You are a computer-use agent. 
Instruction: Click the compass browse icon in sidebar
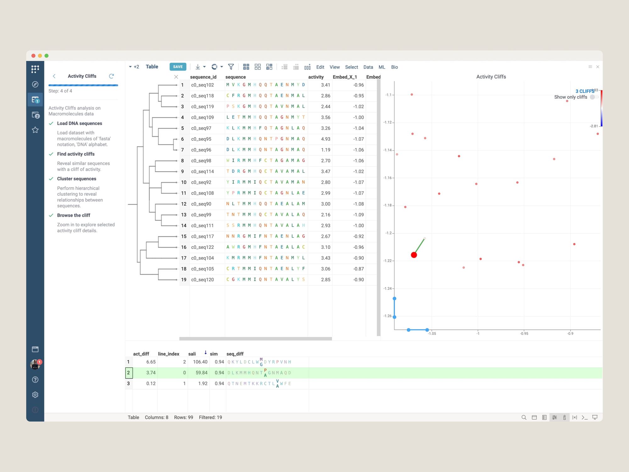pyautogui.click(x=35, y=84)
